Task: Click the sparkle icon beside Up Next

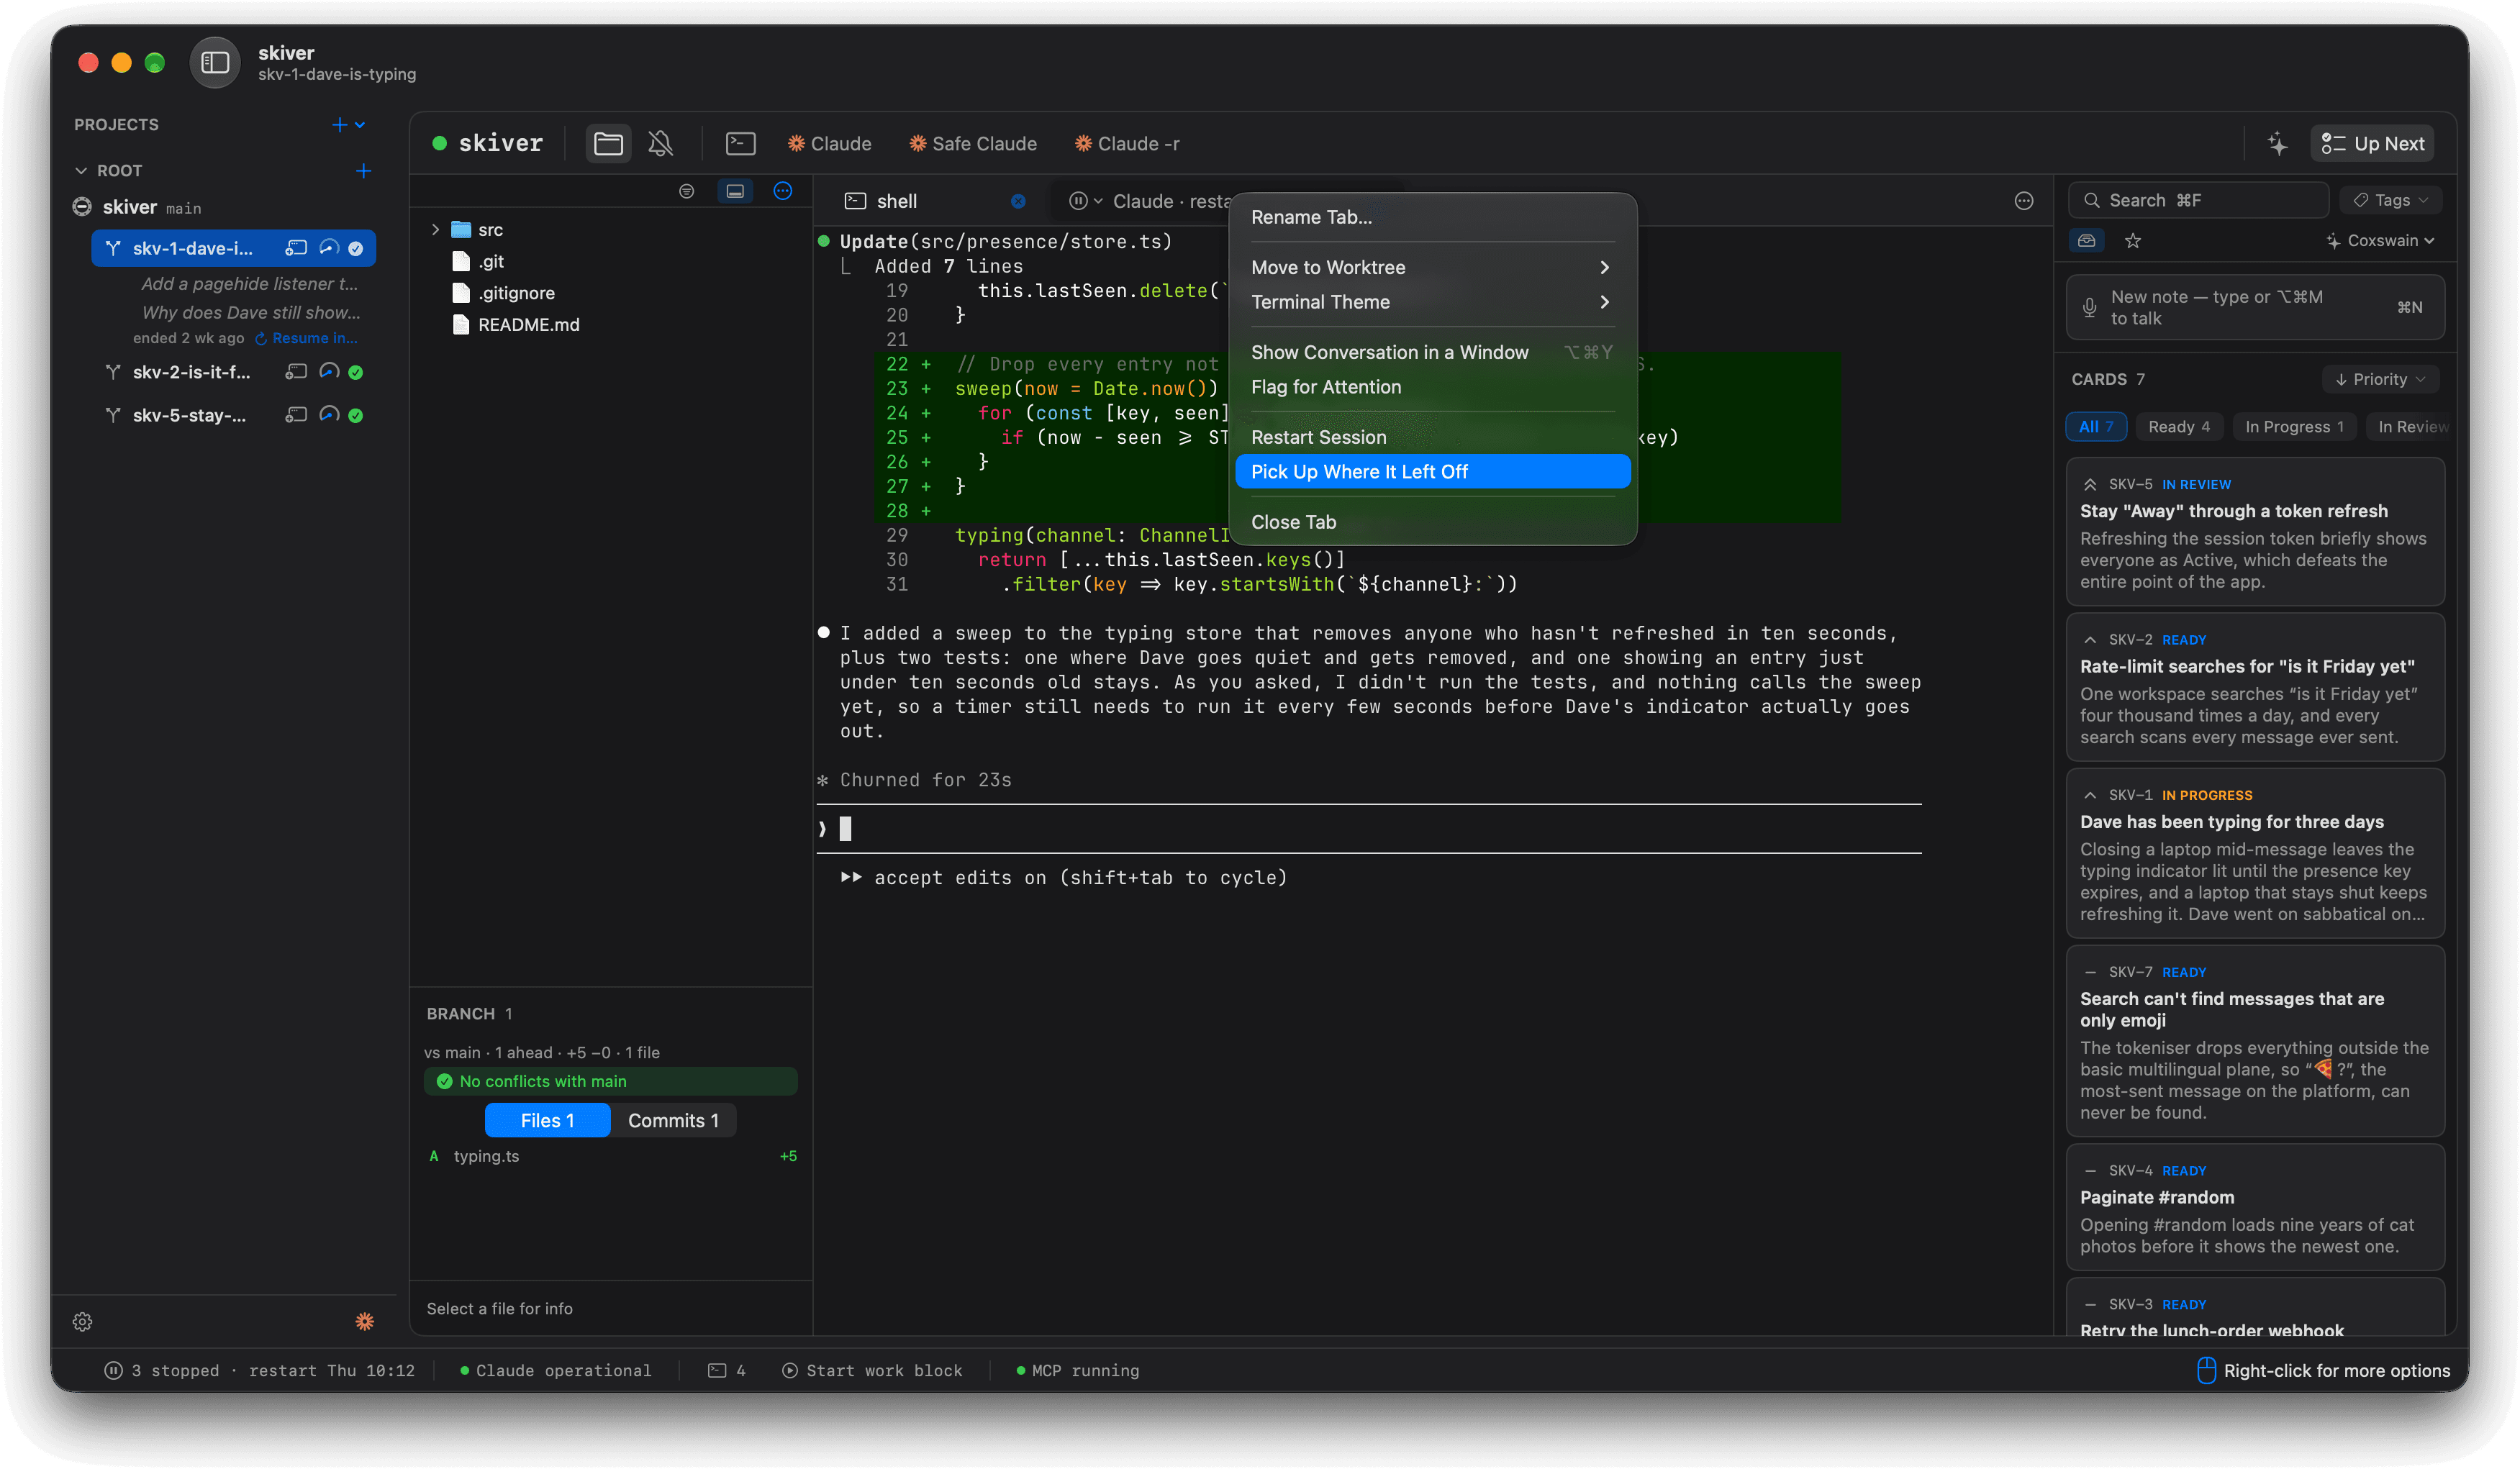Action: (x=2277, y=144)
